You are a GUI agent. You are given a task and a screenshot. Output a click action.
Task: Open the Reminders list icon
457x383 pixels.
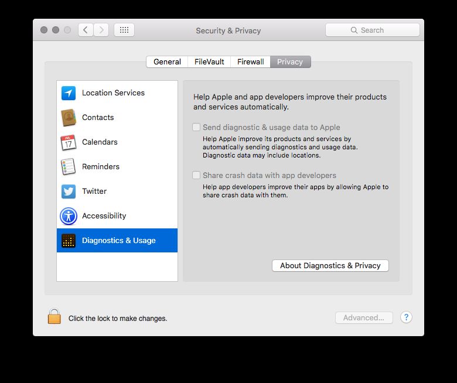coord(69,167)
